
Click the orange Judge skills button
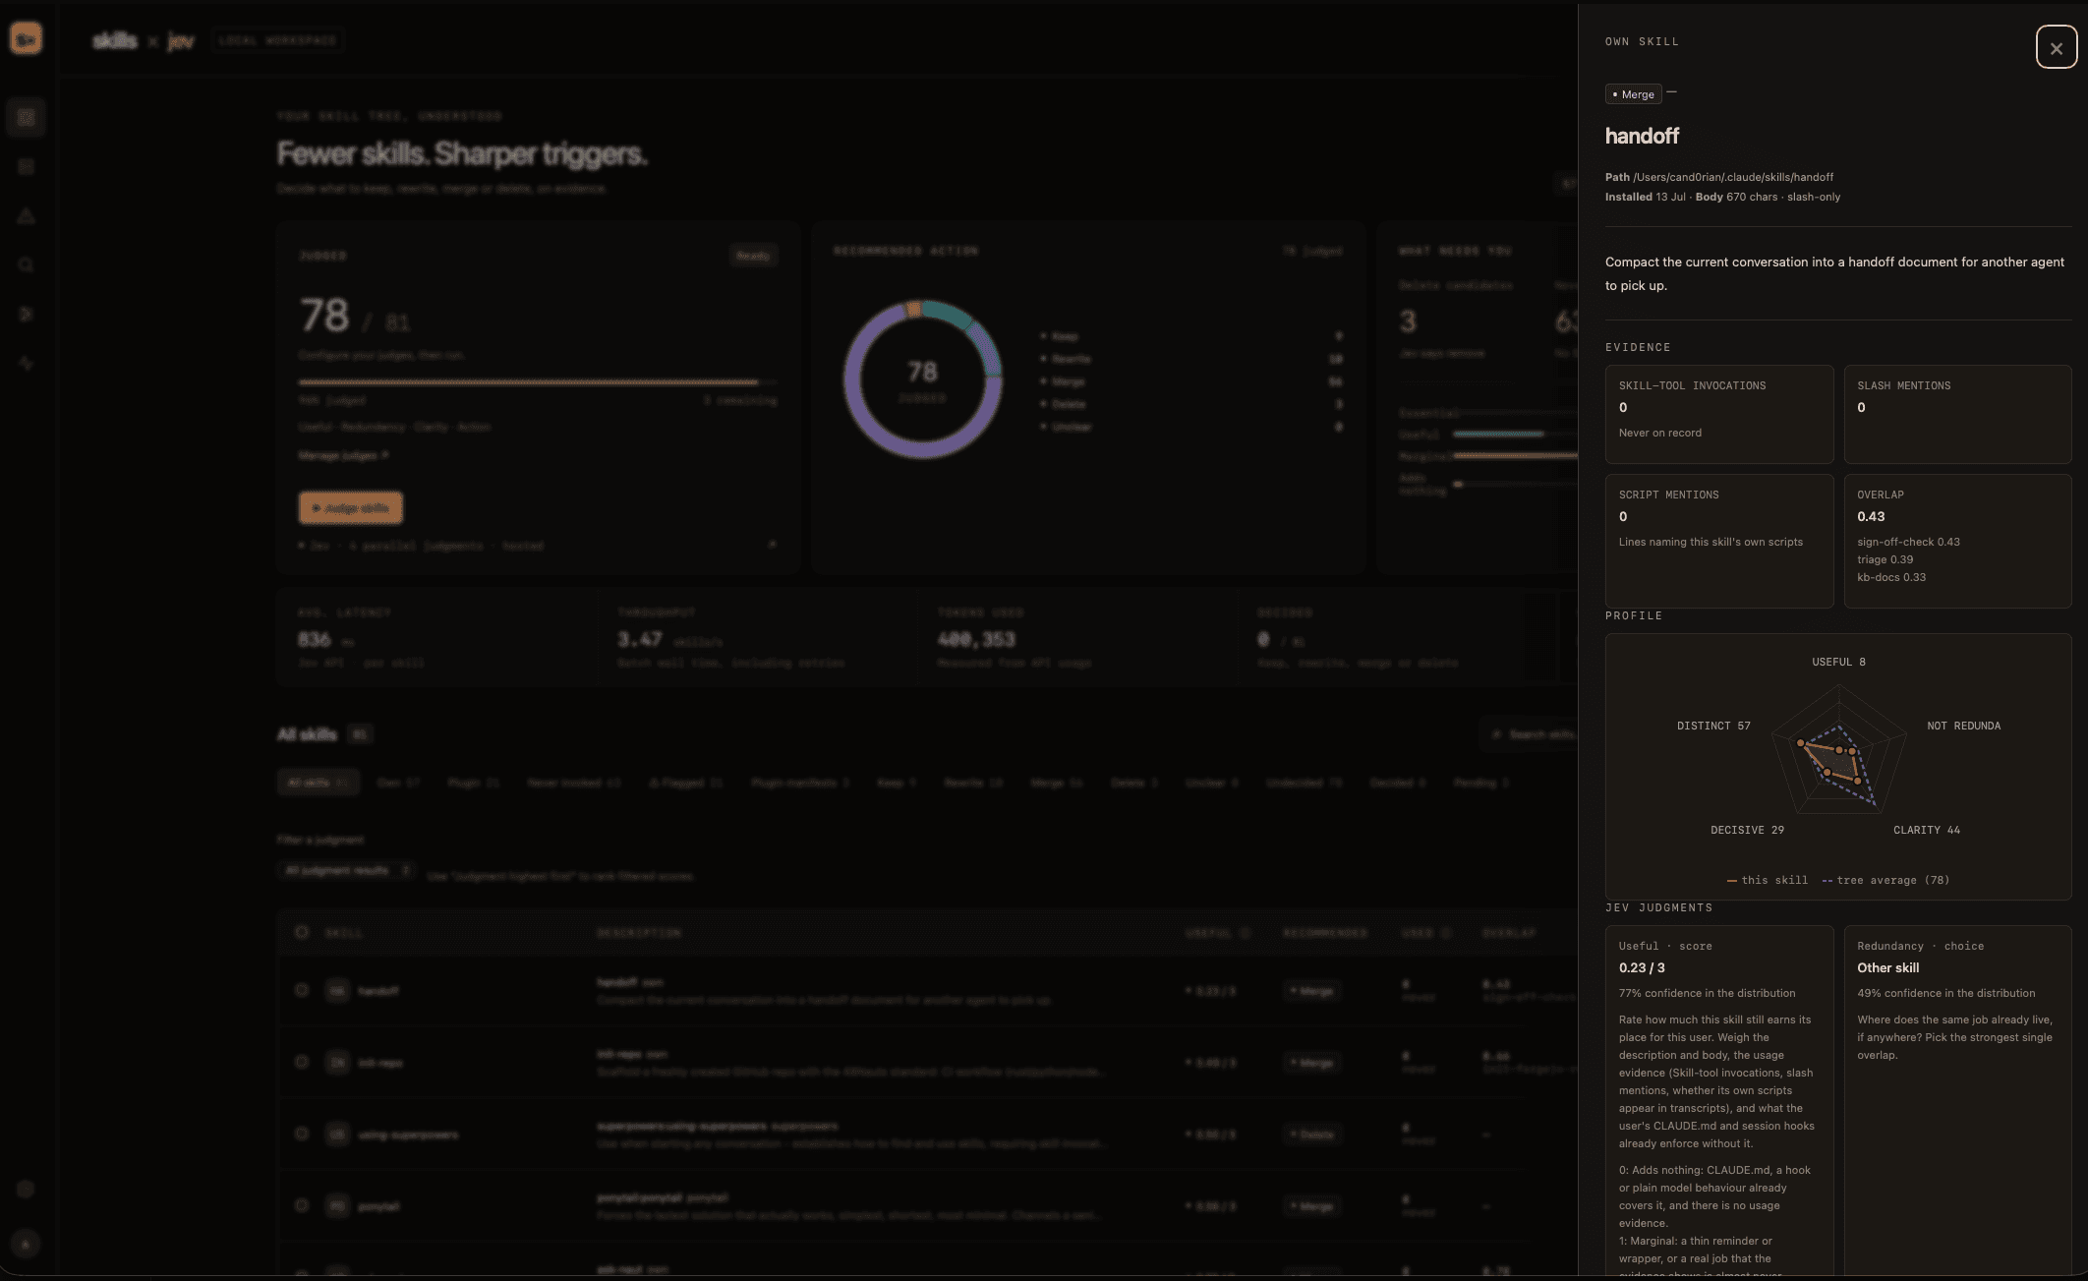pos(351,508)
